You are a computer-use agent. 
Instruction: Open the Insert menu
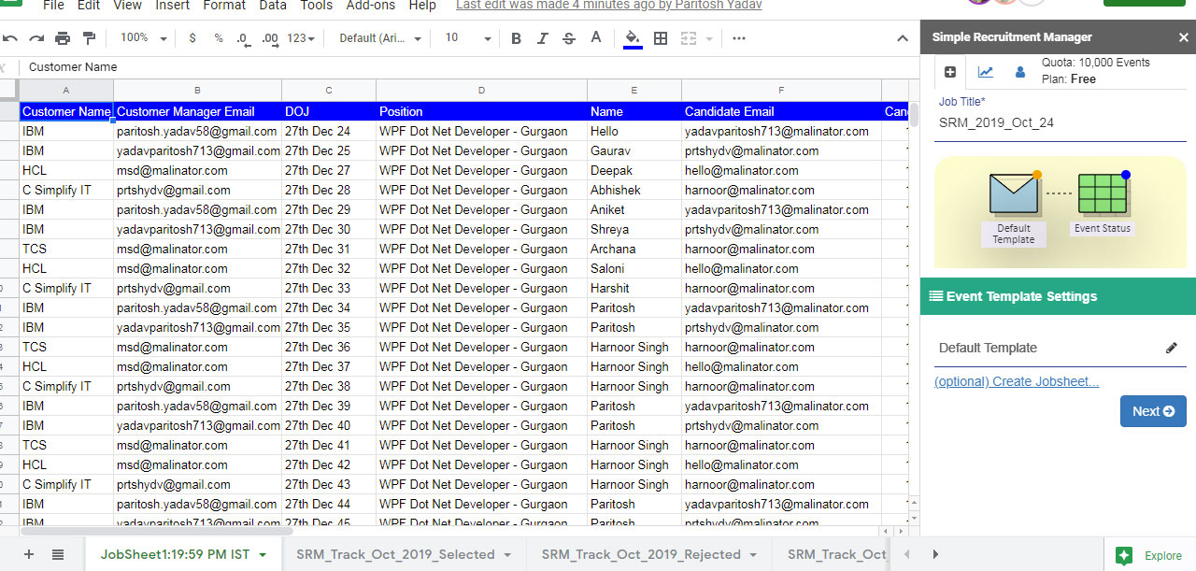(x=172, y=6)
